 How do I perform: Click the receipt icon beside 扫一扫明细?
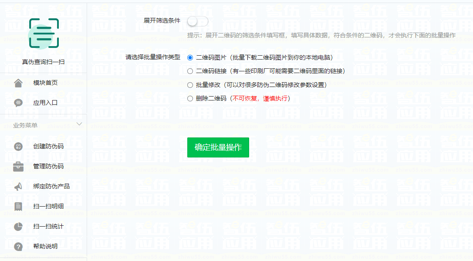18,207
